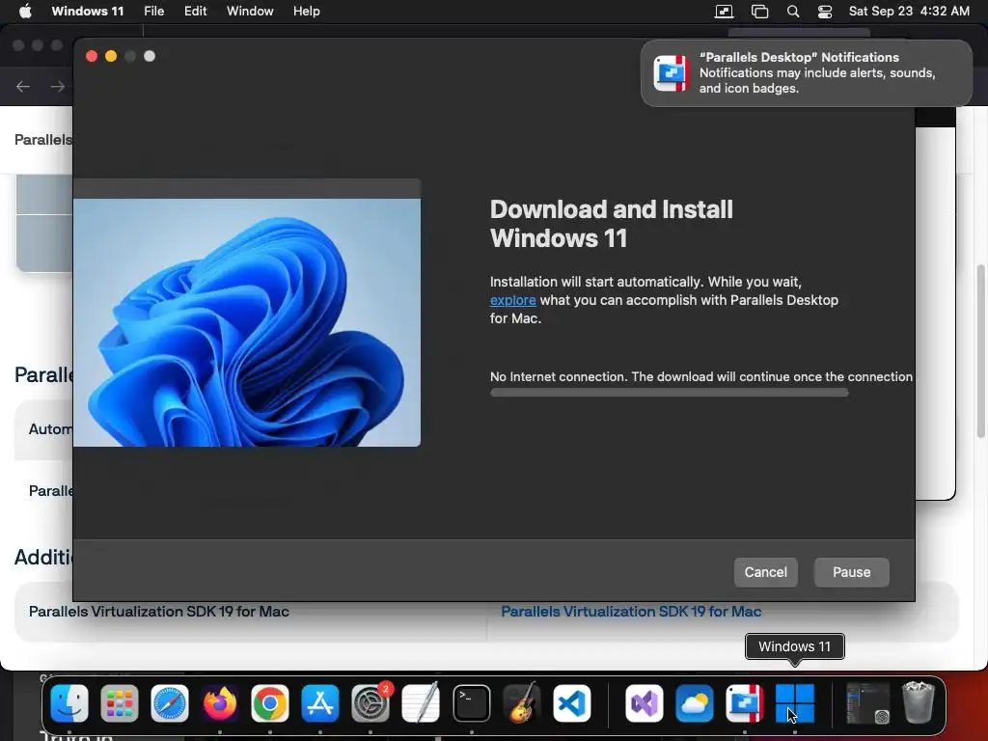The image size is (988, 741).
Task: Open Terminal in the Dock
Action: 471,702
